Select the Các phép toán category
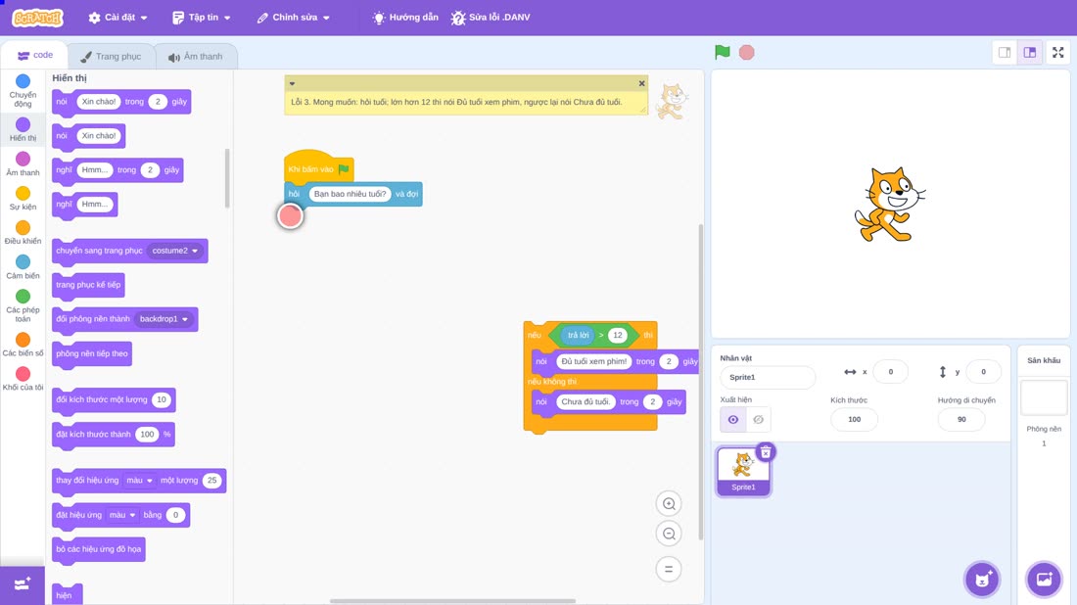The image size is (1077, 605). click(23, 305)
